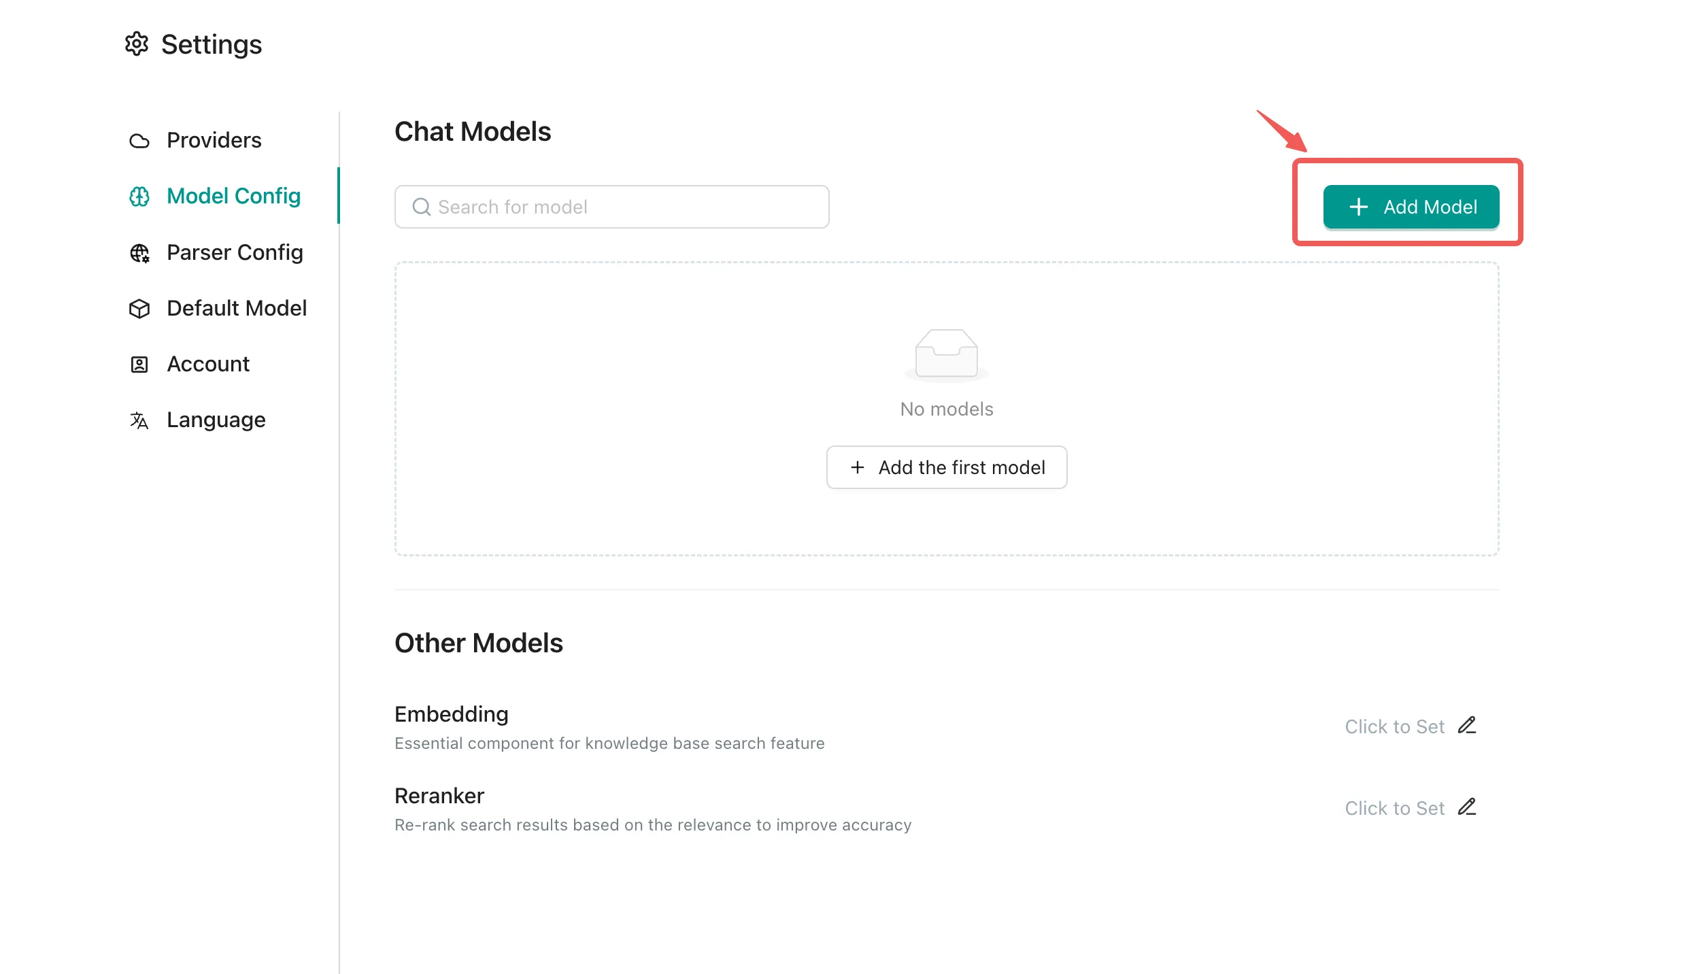Click the Reranker edit pencil icon
Image resolution: width=1703 pixels, height=974 pixels.
1467,807
